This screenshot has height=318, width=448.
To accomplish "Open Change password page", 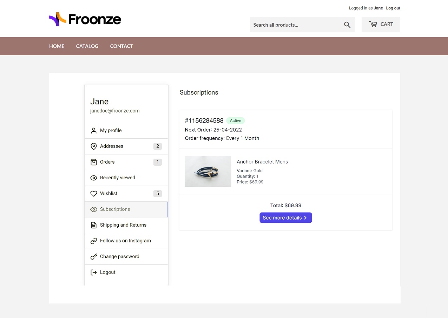I will click(126, 257).
